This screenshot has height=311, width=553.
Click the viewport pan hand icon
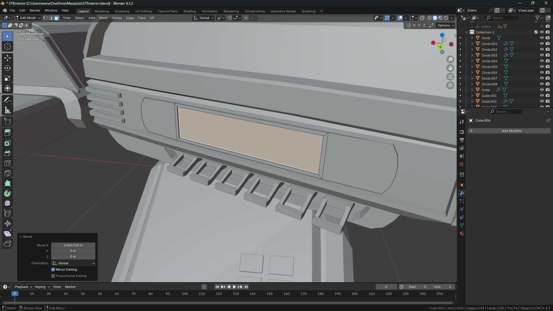[x=450, y=68]
